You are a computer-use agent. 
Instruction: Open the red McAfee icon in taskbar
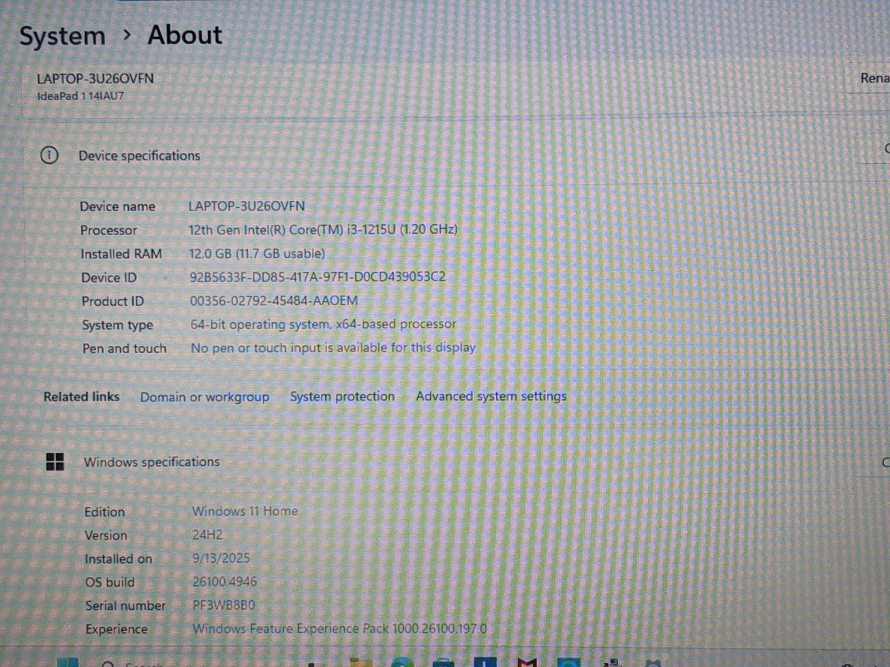point(526,663)
